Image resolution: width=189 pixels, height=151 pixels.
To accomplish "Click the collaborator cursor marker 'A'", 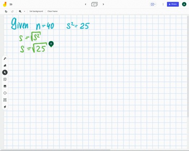I will (x=51, y=44).
